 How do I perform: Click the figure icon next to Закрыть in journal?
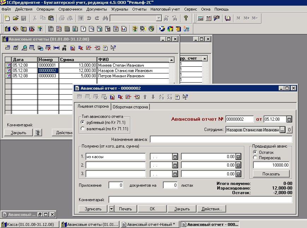point(38,133)
